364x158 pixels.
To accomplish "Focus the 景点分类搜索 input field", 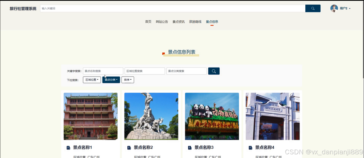I will [x=187, y=71].
